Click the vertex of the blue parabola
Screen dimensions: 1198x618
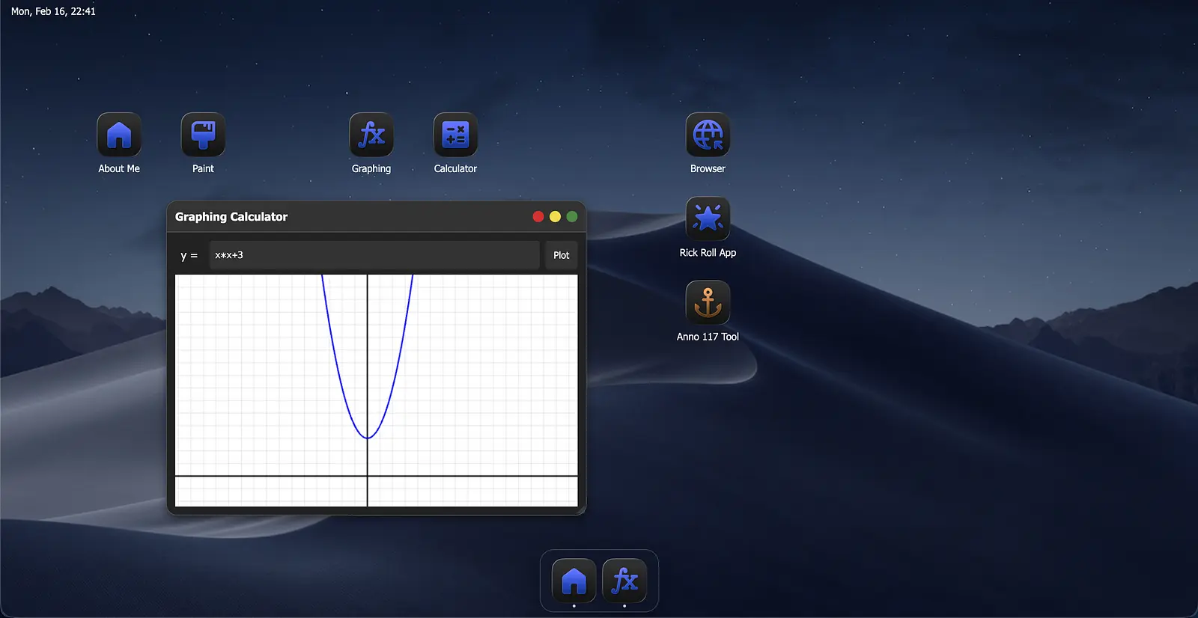pyautogui.click(x=368, y=438)
